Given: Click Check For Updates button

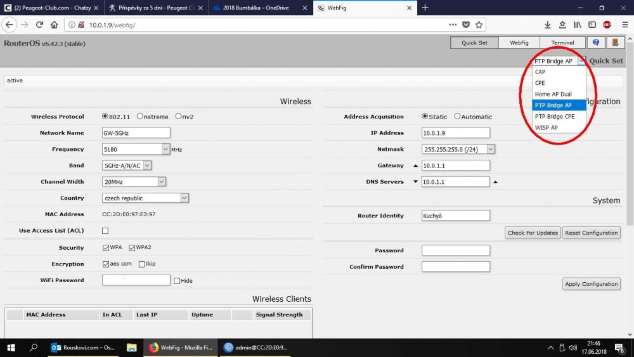Looking at the screenshot, I should click(x=533, y=233).
